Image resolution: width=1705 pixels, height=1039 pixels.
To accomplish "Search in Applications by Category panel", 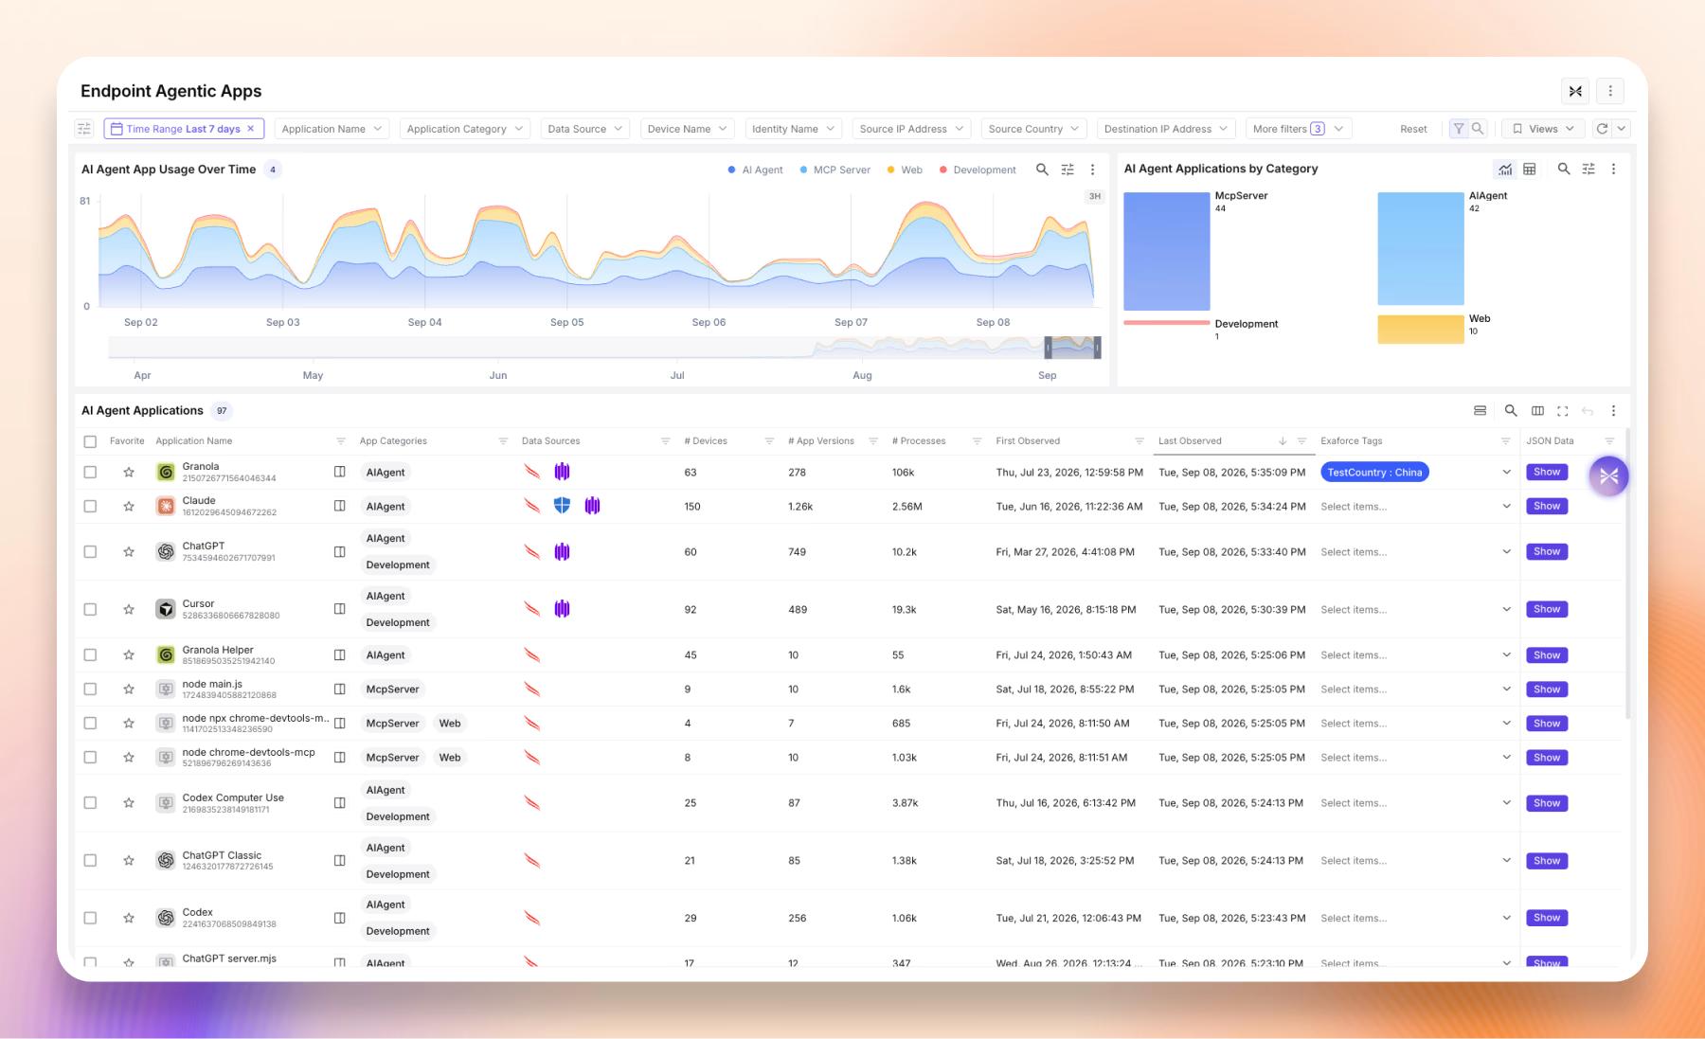I will click(x=1564, y=169).
